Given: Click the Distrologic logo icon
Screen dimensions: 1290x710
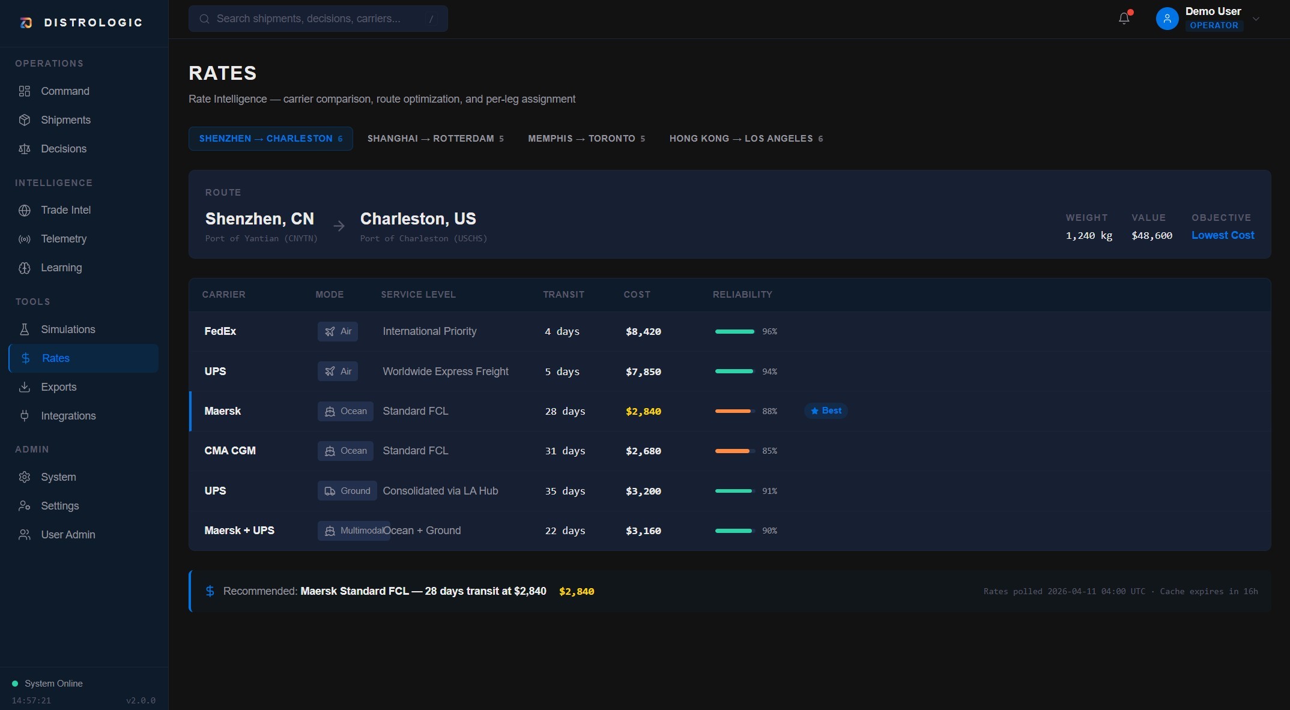Looking at the screenshot, I should coord(26,23).
